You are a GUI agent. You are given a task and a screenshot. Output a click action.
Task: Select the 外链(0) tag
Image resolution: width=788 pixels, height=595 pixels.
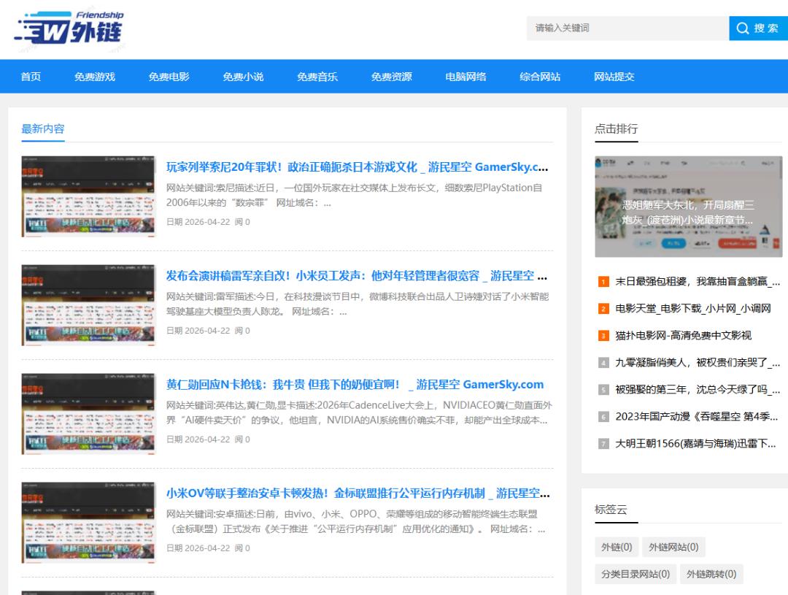pos(616,548)
